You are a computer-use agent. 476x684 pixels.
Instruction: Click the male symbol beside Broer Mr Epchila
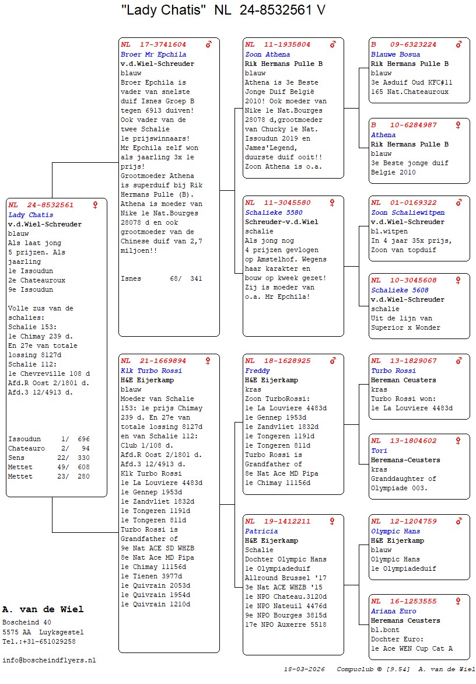pyautogui.click(x=208, y=44)
